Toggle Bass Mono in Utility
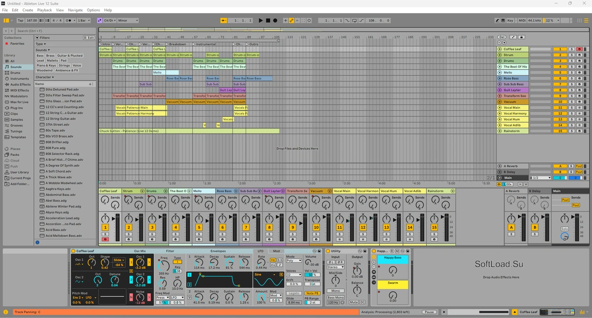The width and height of the screenshot is (592, 318). pyautogui.click(x=335, y=297)
